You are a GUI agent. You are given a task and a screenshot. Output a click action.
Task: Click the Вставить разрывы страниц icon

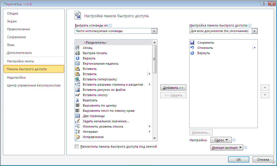(x=77, y=84)
